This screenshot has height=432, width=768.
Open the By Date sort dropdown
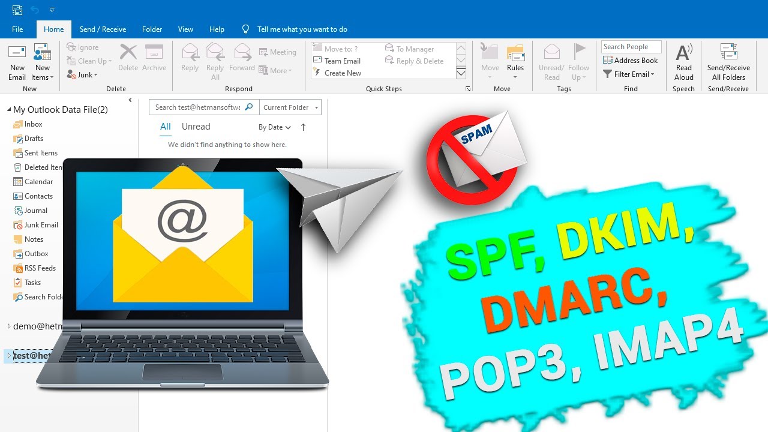275,127
